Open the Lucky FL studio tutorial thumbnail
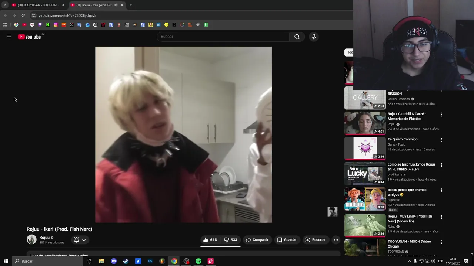 [x=365, y=174]
